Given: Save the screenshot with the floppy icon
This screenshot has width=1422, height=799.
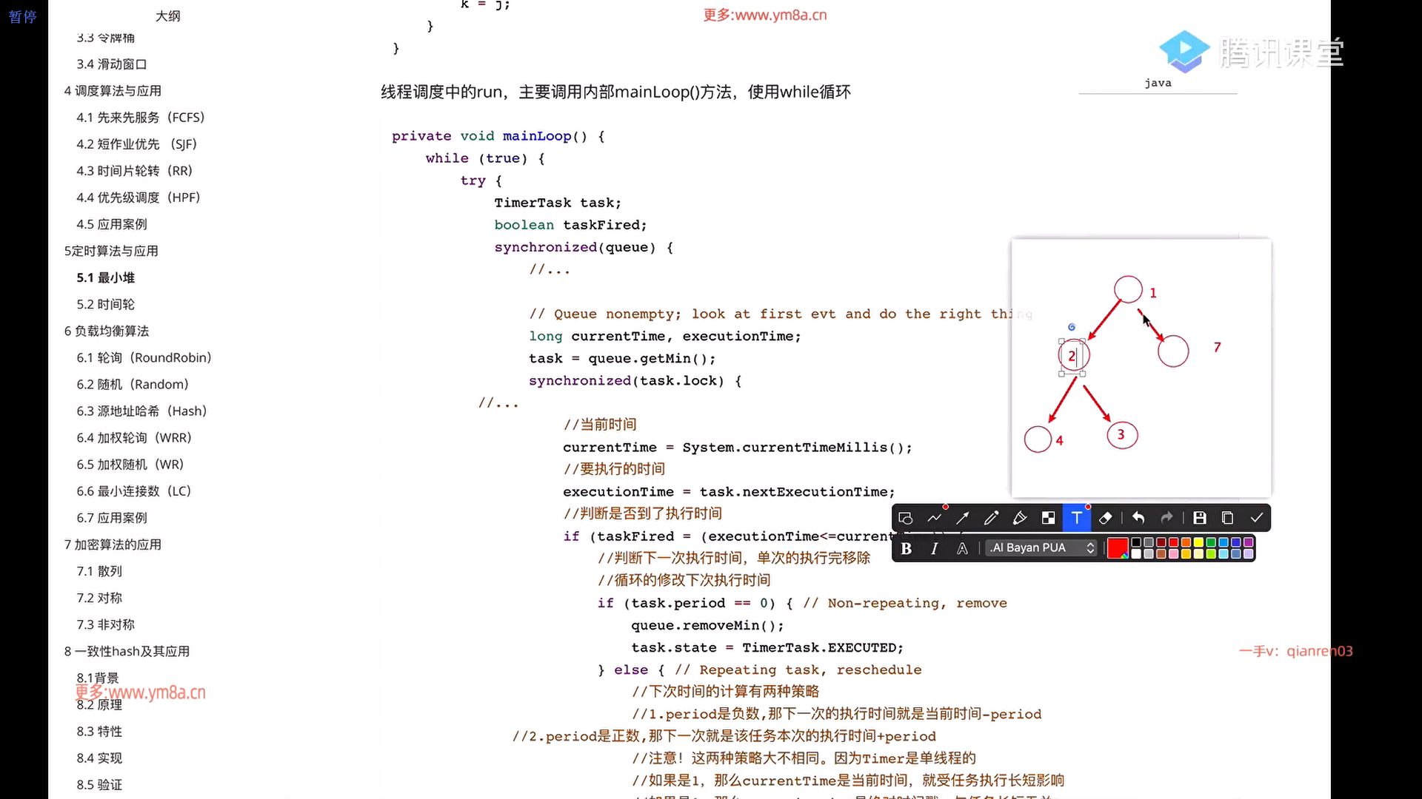Looking at the screenshot, I should tap(1200, 518).
